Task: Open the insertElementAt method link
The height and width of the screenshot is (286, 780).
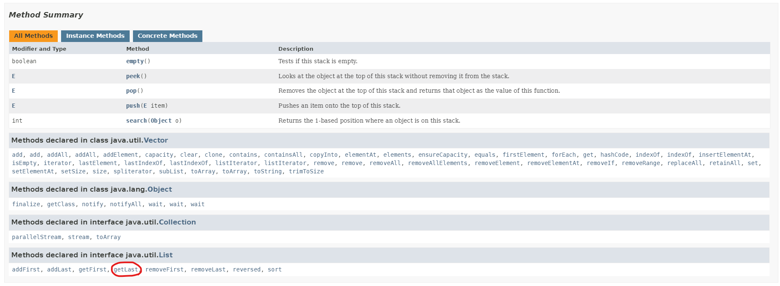Action: pyautogui.click(x=725, y=155)
